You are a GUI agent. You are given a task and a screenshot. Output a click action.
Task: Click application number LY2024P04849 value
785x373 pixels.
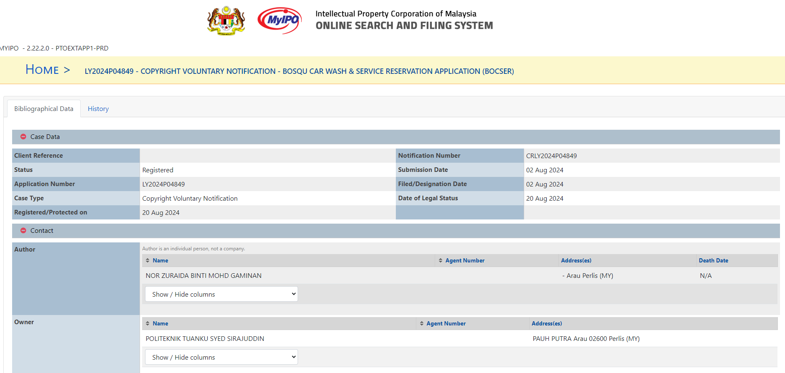tap(163, 184)
